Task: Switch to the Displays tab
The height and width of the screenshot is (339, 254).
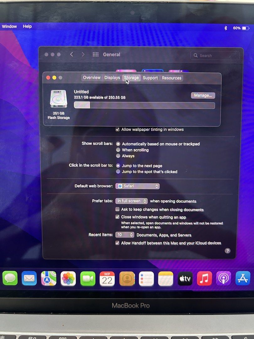Action: (112, 78)
